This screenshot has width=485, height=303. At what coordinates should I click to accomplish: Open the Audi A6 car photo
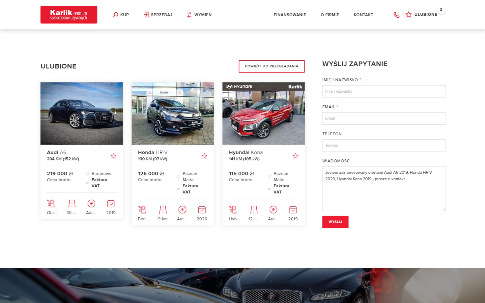pyautogui.click(x=82, y=113)
